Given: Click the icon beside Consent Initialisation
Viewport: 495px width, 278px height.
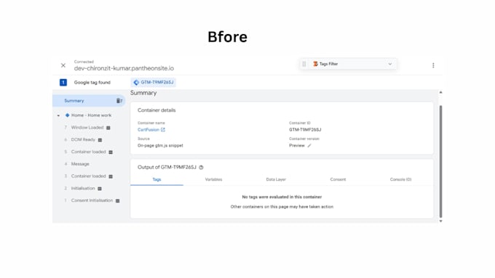Looking at the screenshot, I should pos(118,201).
